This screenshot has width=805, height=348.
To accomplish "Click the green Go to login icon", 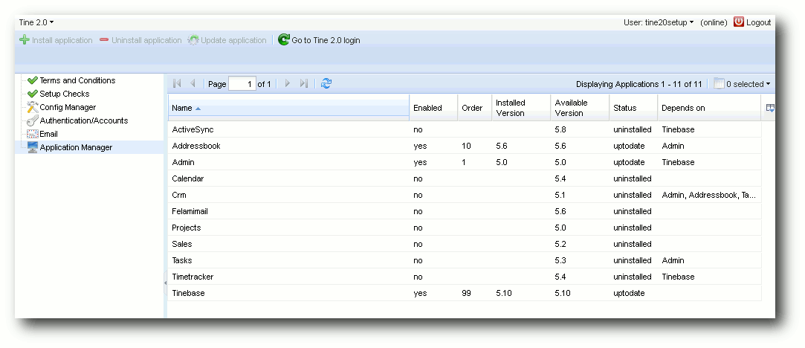I will tap(283, 39).
